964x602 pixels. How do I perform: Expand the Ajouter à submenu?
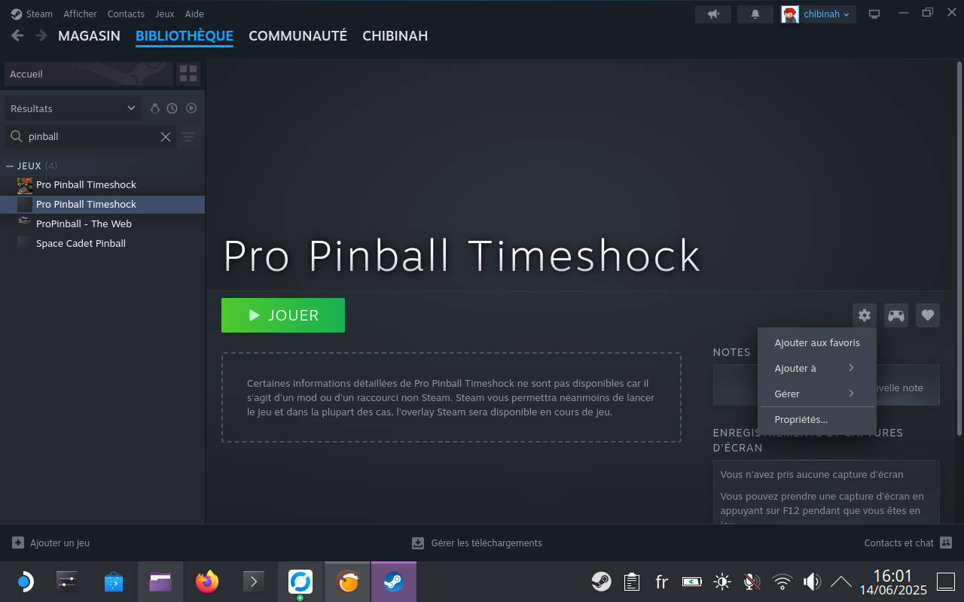pyautogui.click(x=816, y=368)
